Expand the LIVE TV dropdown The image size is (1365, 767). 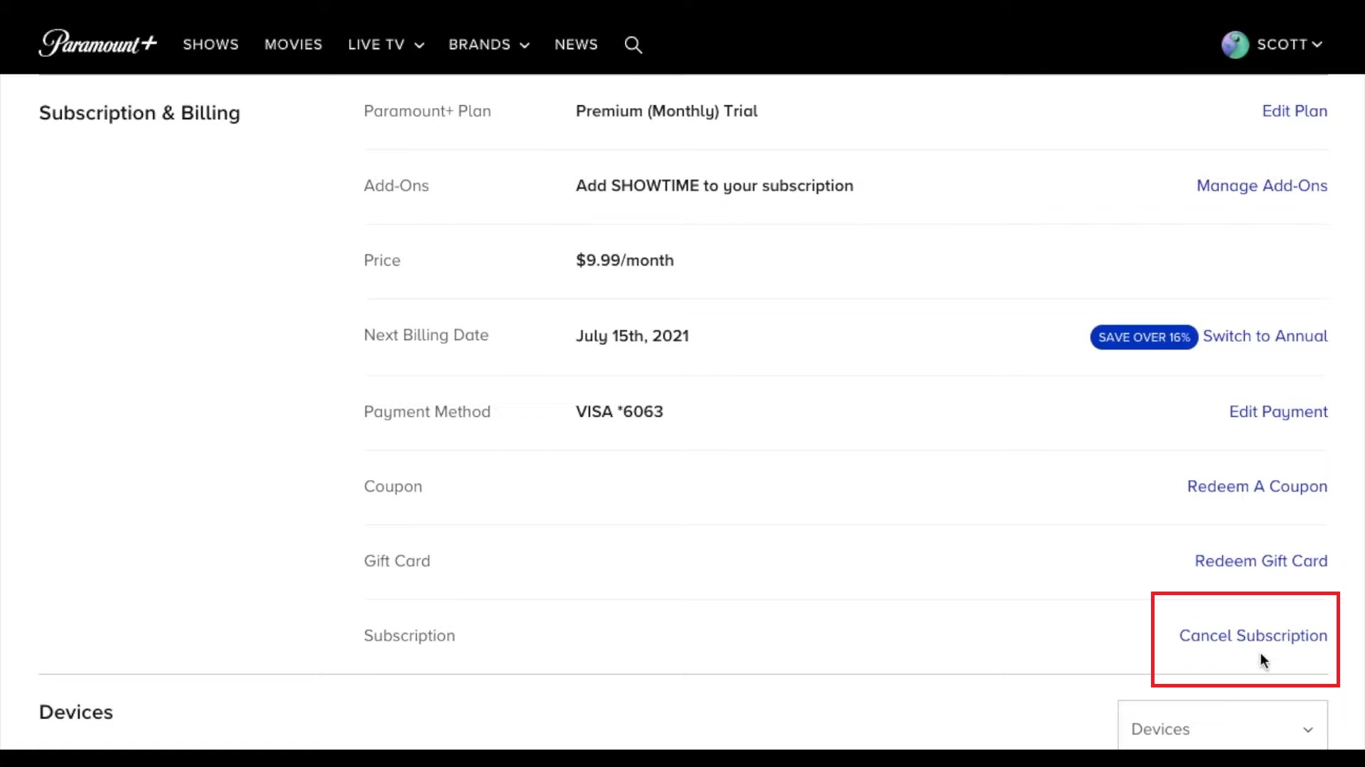pos(385,45)
